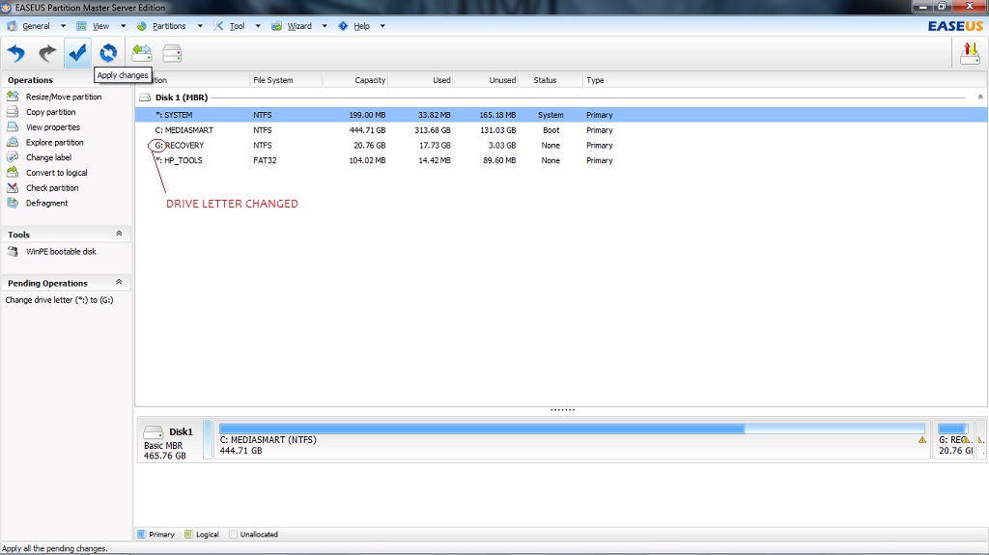Expand the General menu dropdown arrow

click(63, 26)
